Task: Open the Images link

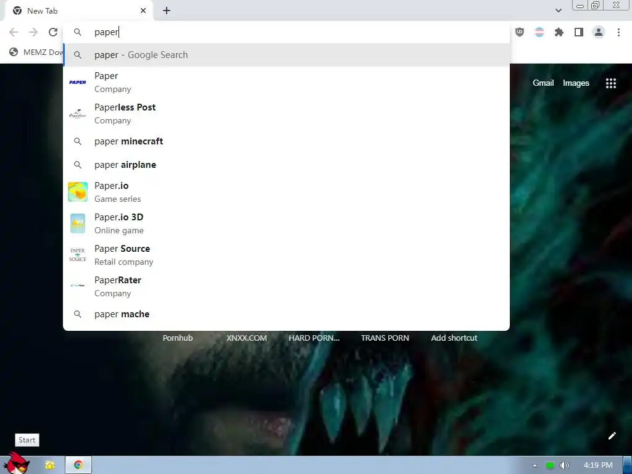Action: click(x=576, y=83)
